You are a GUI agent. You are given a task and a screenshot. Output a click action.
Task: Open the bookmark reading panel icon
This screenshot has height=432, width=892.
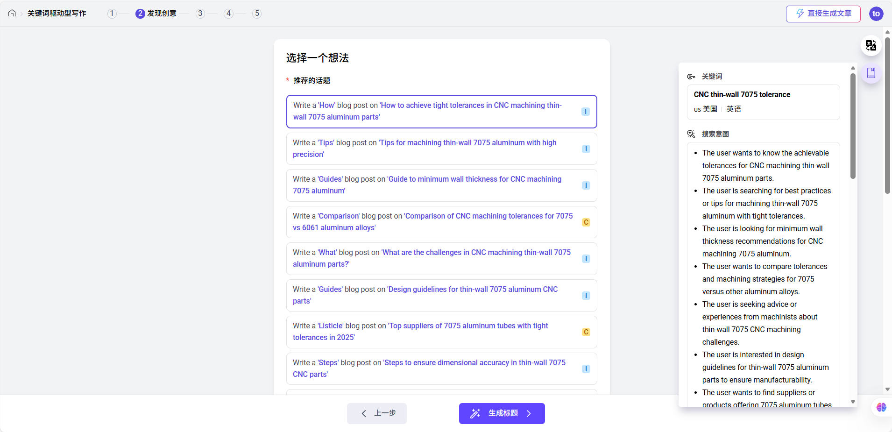tap(871, 73)
